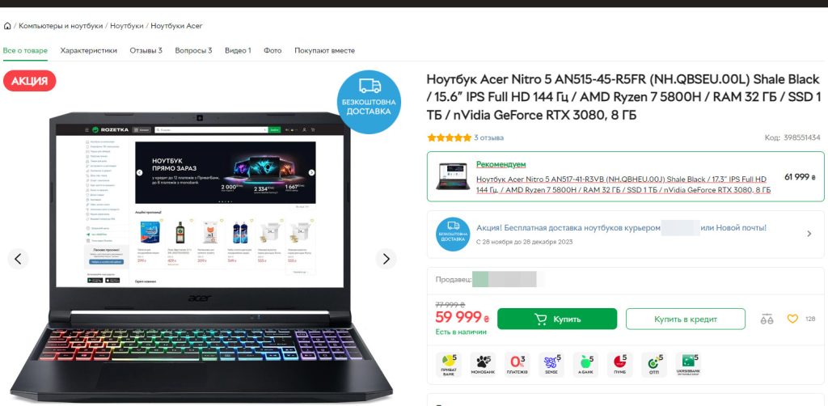Open the recommended Acer Nitro 5 AN517 link
Viewport: 828px width, 406px height.
(x=623, y=184)
